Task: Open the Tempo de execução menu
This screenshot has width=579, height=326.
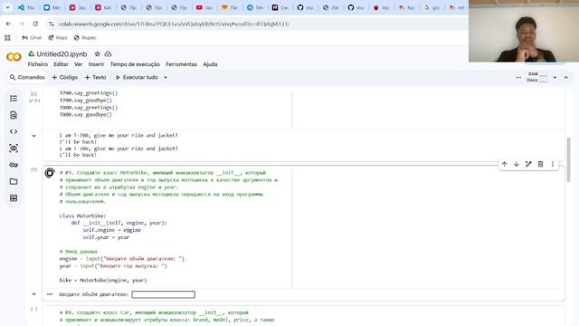Action: pos(135,64)
